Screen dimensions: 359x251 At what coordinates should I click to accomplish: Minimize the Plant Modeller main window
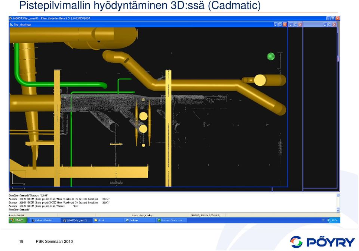click(329, 18)
